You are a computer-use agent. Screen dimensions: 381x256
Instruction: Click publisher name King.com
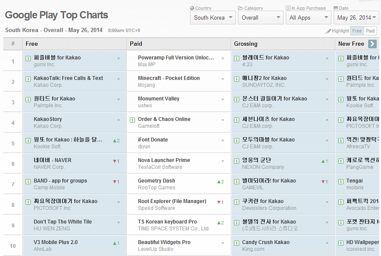pyautogui.click(x=253, y=249)
